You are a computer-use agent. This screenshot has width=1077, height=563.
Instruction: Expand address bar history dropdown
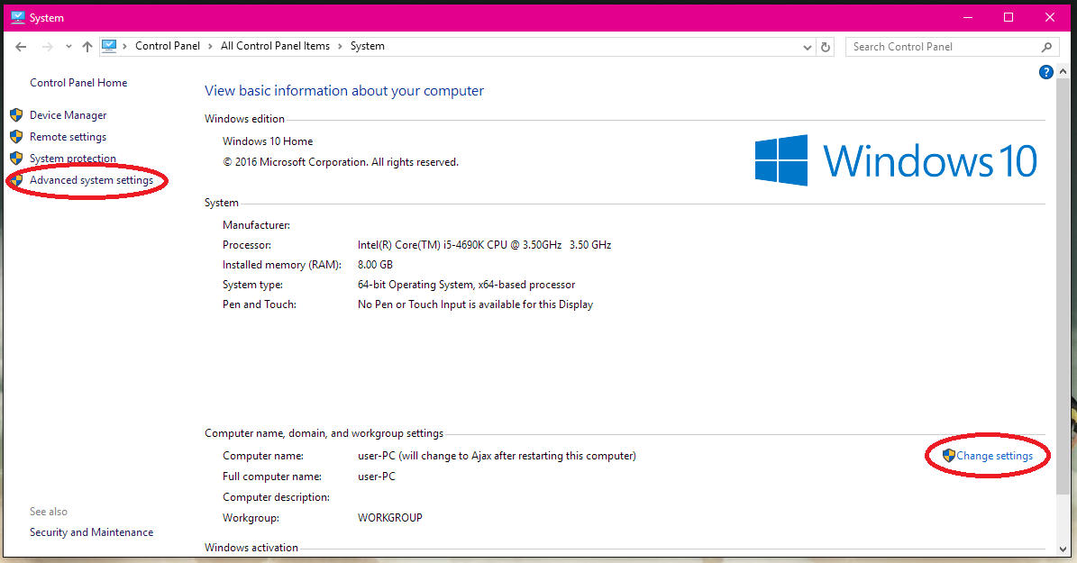pos(808,47)
